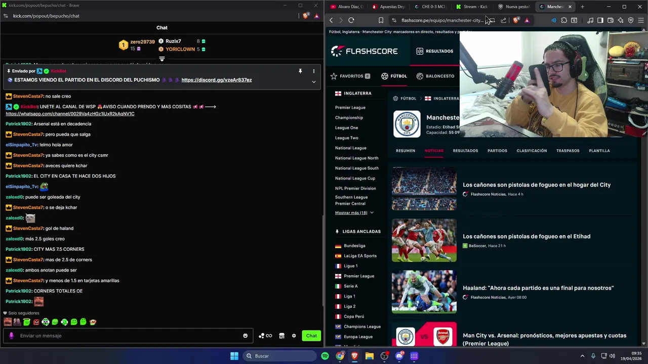The image size is (648, 364).
Task: Open Spotify from taskbar
Action: (x=325, y=356)
